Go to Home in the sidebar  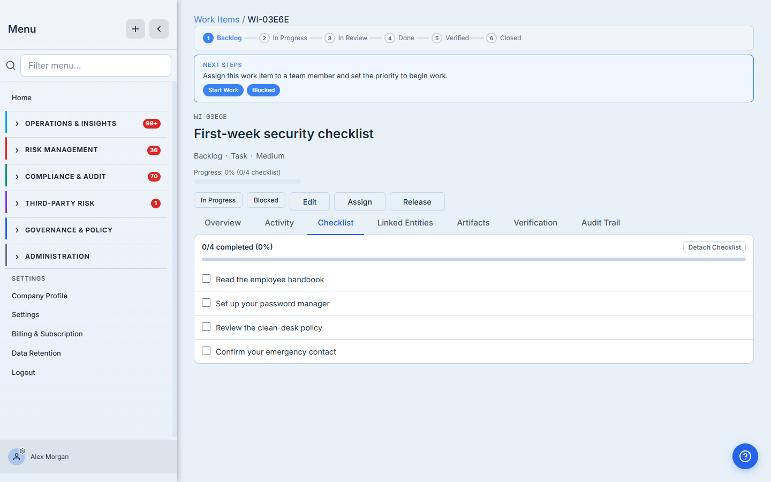(22, 97)
